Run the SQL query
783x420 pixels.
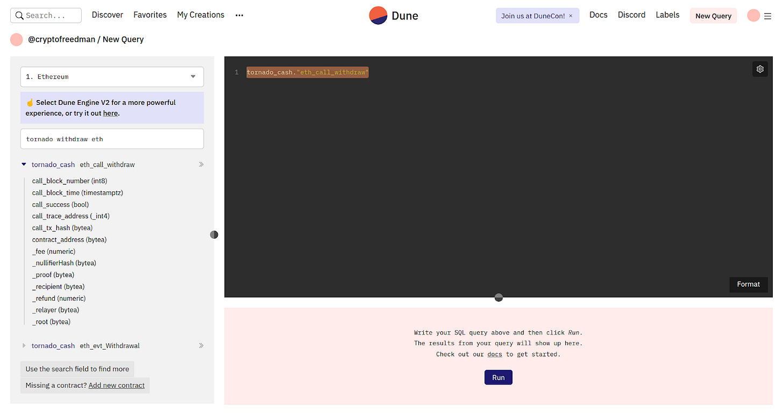(x=499, y=378)
